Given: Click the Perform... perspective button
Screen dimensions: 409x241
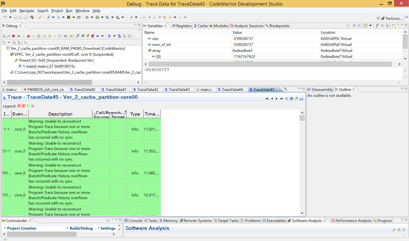Looking at the screenshot, I should click(391, 18).
